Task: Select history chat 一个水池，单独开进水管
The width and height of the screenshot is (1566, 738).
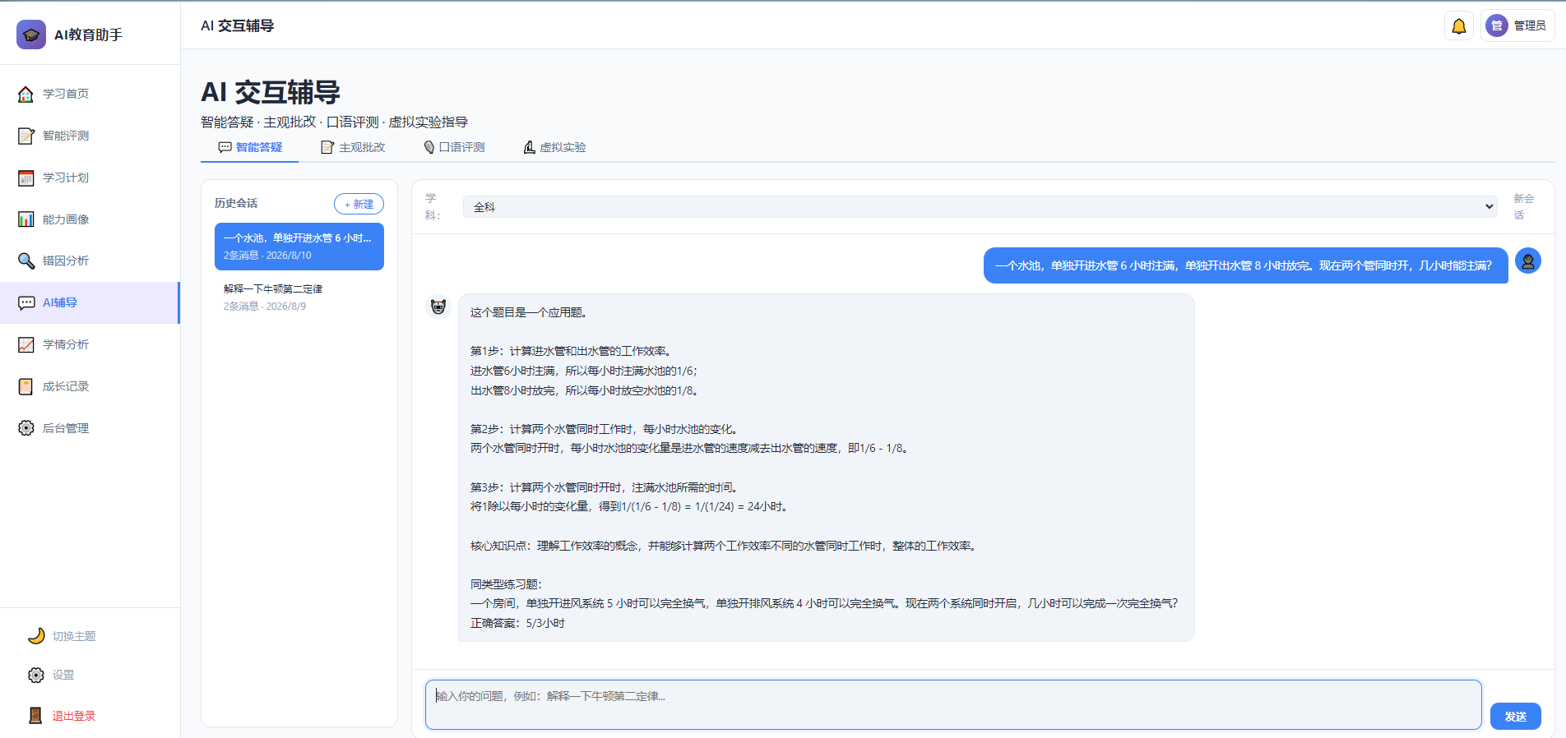Action: 299,247
